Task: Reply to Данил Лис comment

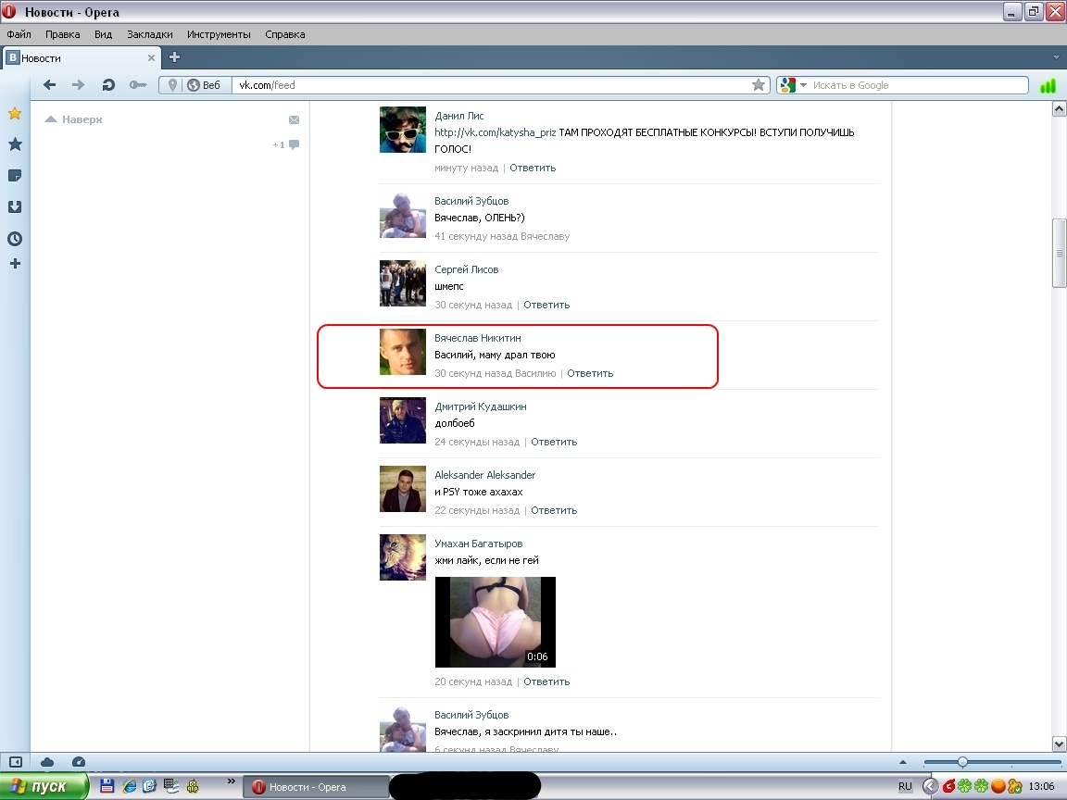Action: [533, 168]
